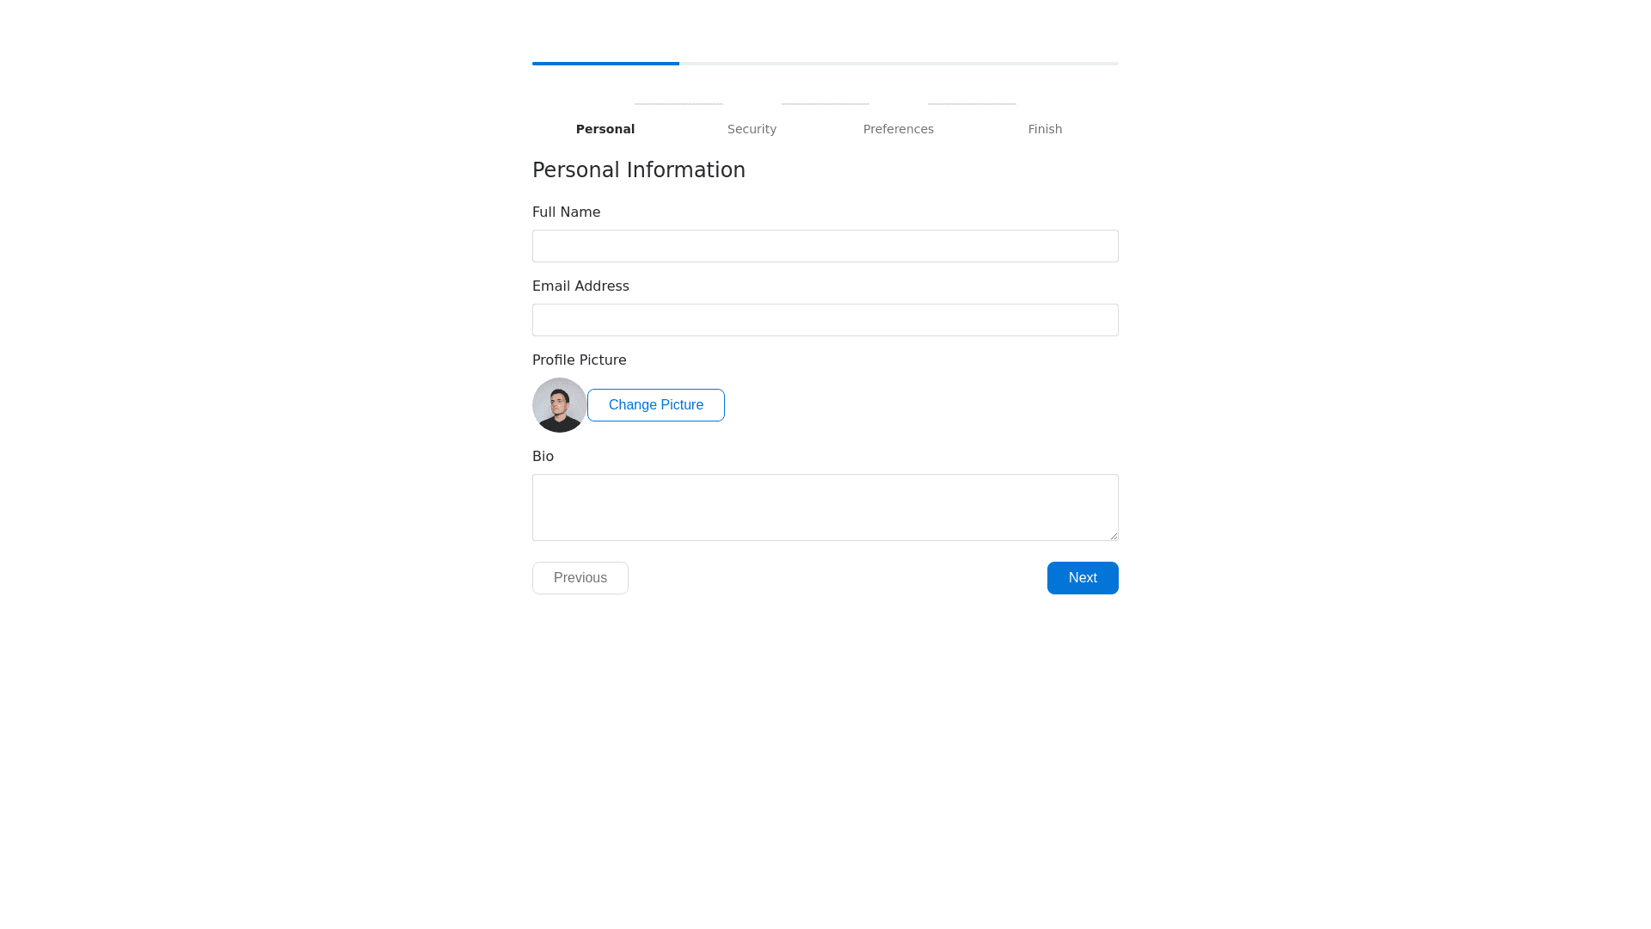Switch to the Security step

pos(752,129)
